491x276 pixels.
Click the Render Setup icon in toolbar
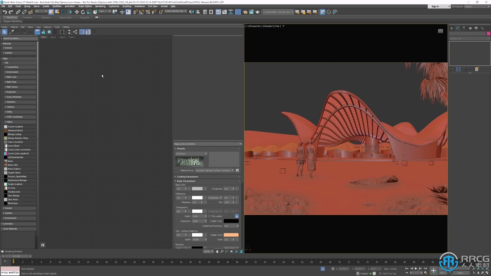pyautogui.click(x=245, y=12)
